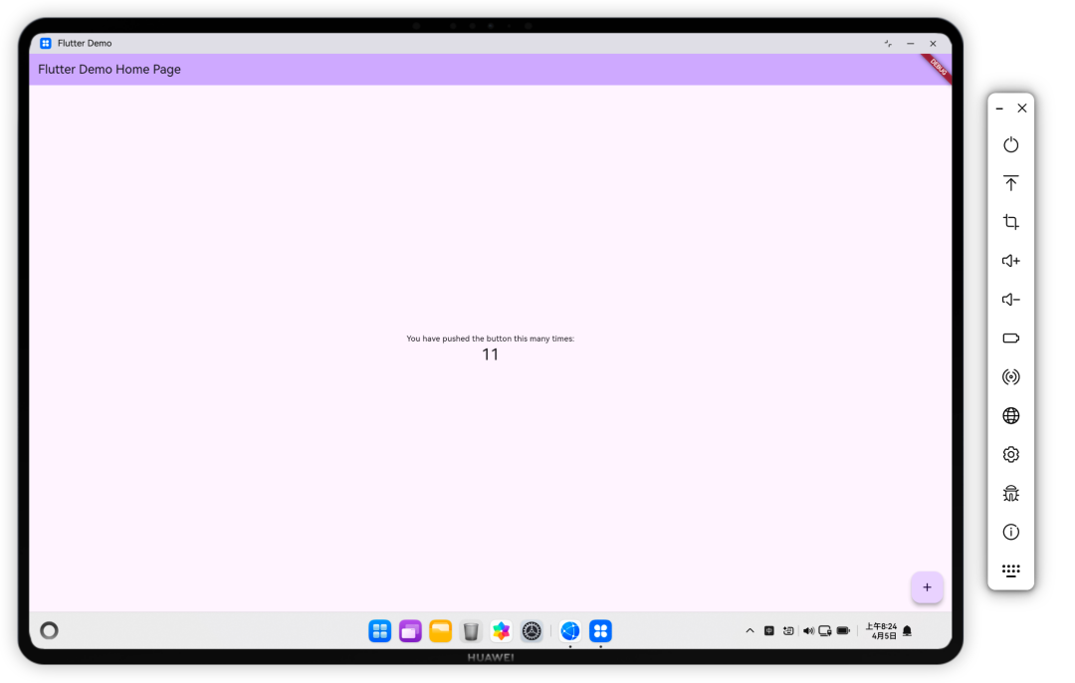Decrease volume using emulator volume down icon
The width and height of the screenshot is (1075, 683).
point(1010,300)
